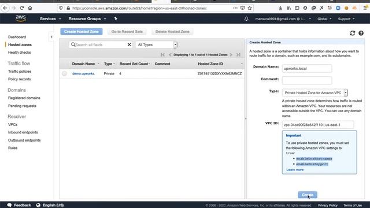Open Health checks in the sidebar

[19, 53]
